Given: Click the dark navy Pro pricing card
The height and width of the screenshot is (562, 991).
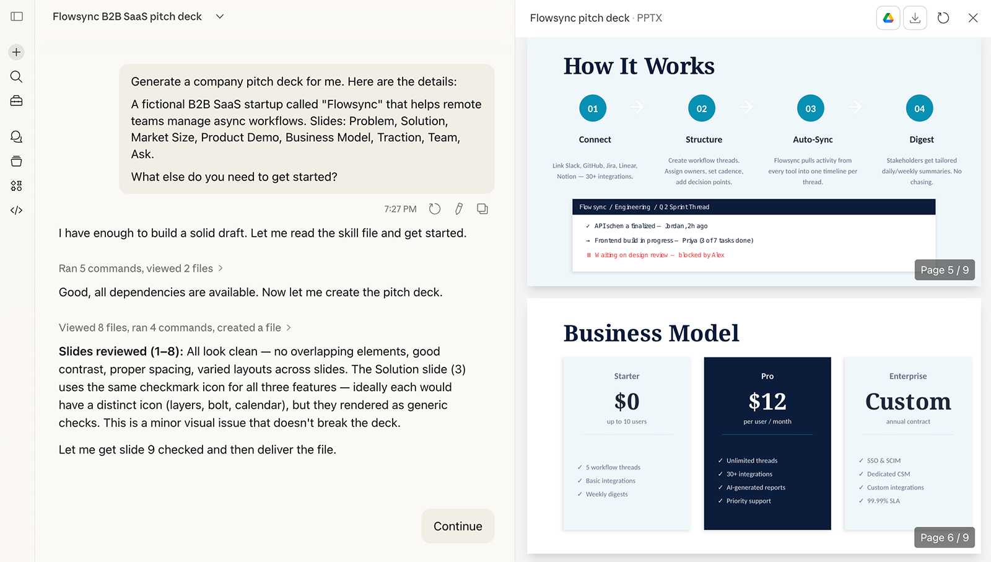Looking at the screenshot, I should point(767,443).
